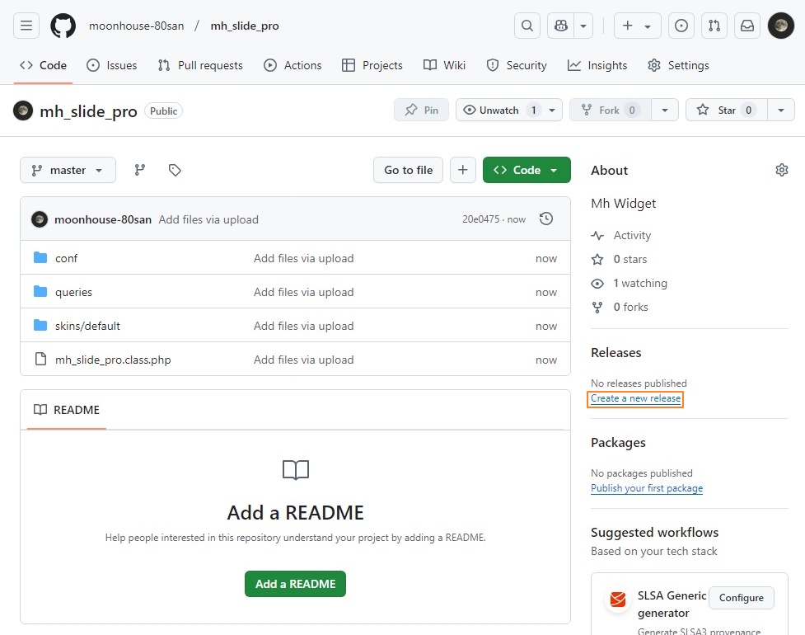Viewport: 805px width, 635px height.
Task: Open the Pull requests tab
Action: tap(200, 65)
